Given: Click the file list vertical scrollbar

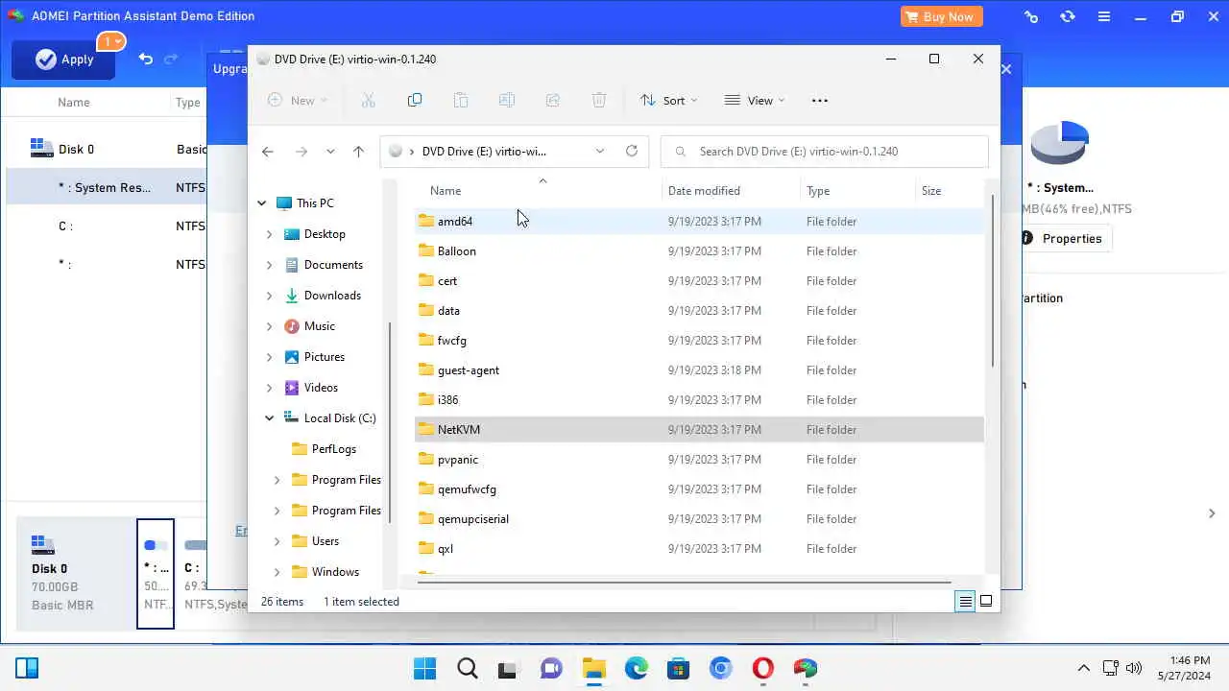Looking at the screenshot, I should point(992,281).
